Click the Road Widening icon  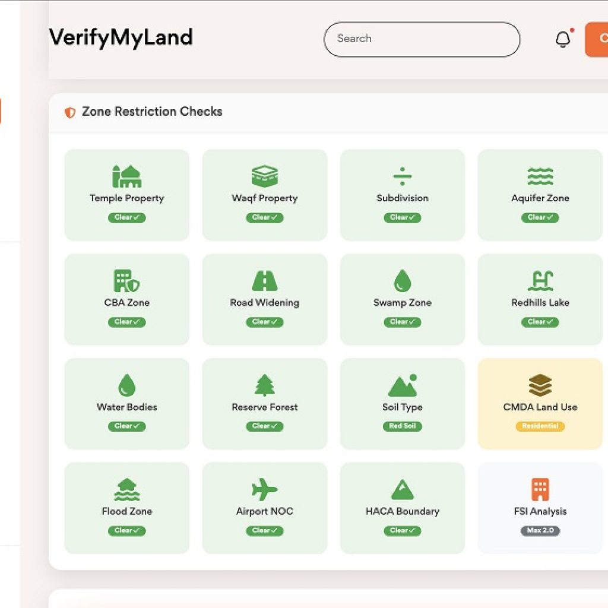(x=264, y=281)
